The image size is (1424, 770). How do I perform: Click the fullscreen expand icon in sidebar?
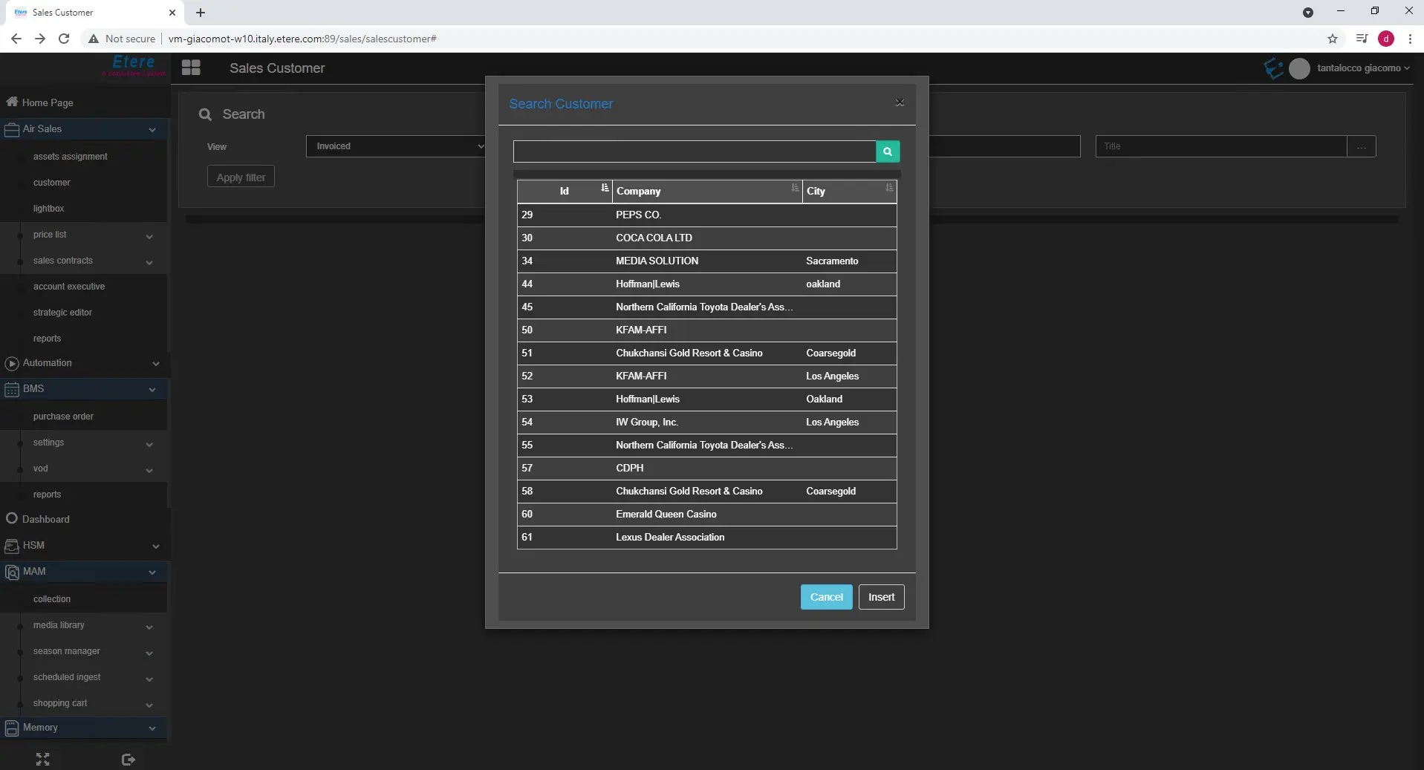[42, 759]
